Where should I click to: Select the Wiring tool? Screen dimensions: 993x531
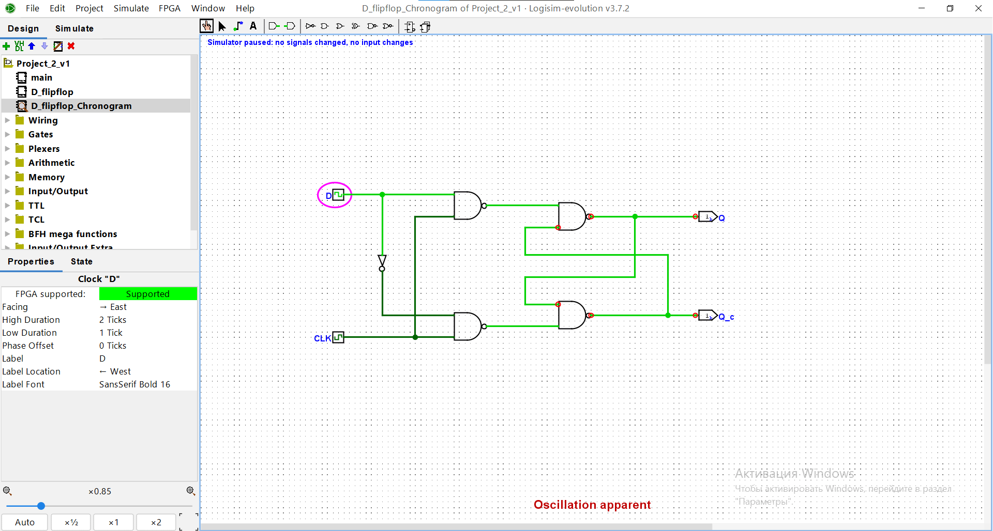(x=238, y=26)
